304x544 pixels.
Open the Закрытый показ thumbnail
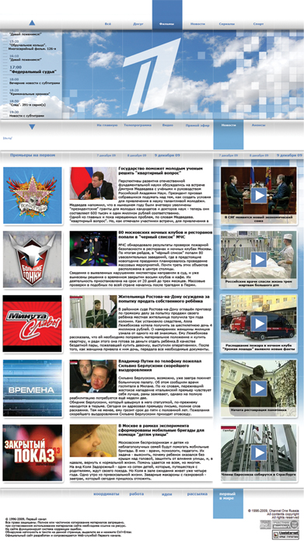33,452
